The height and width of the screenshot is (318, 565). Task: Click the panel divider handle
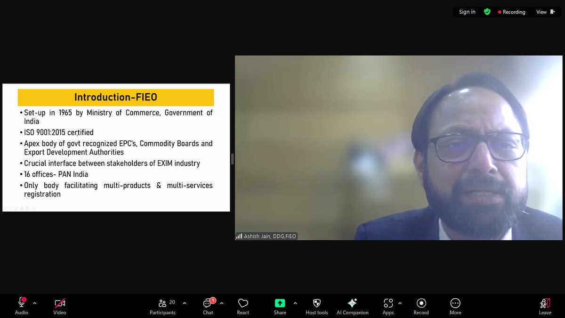pos(233,159)
